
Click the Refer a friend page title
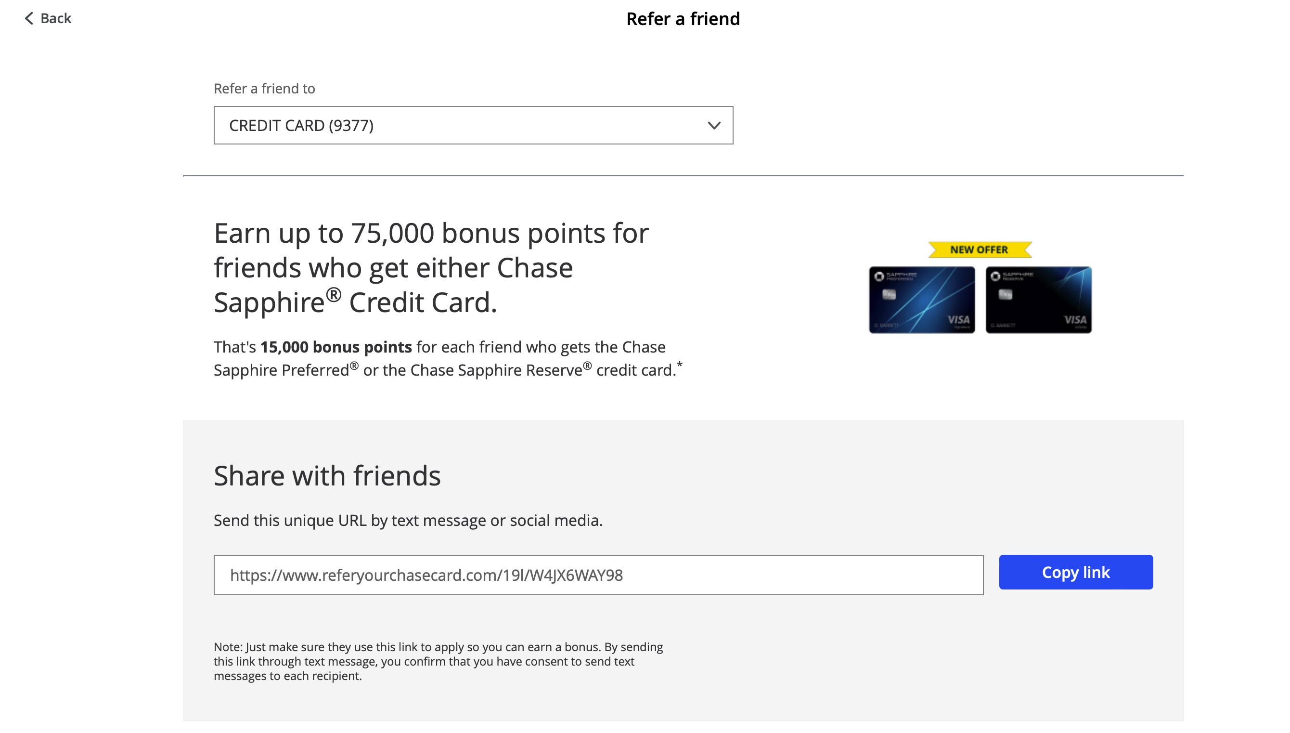pyautogui.click(x=683, y=19)
